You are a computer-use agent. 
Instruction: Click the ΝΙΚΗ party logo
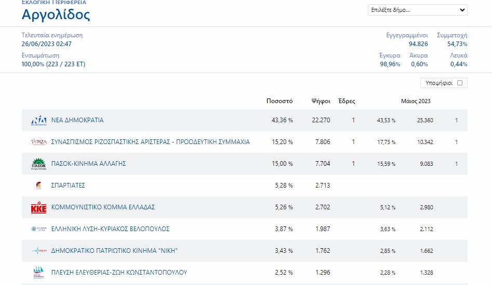[x=38, y=251]
